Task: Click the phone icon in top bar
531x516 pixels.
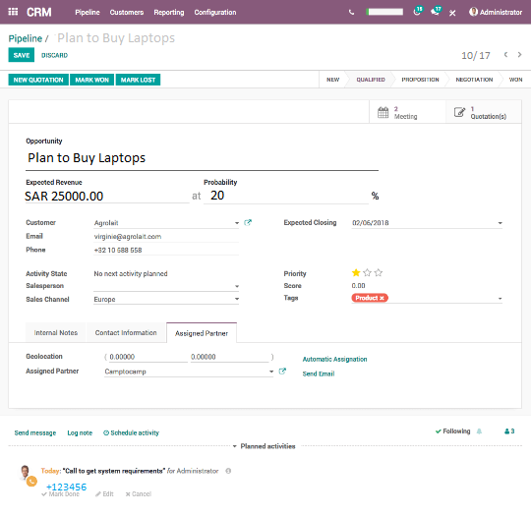Action: tap(351, 13)
